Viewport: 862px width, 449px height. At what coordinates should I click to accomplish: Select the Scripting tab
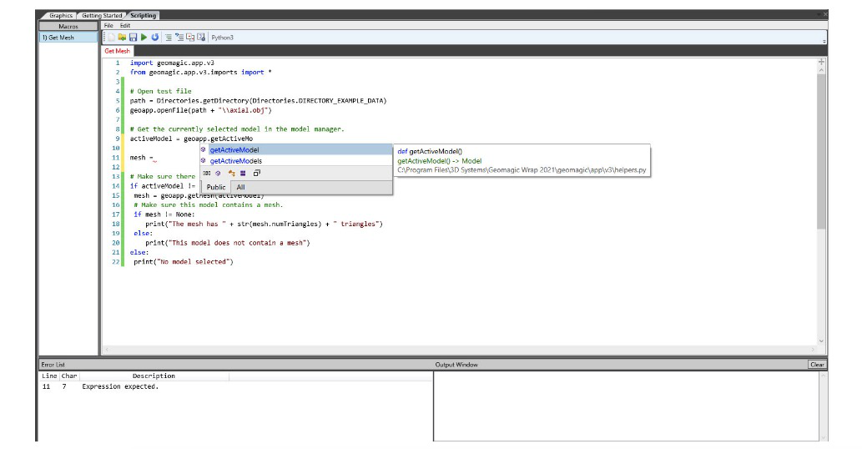(143, 15)
